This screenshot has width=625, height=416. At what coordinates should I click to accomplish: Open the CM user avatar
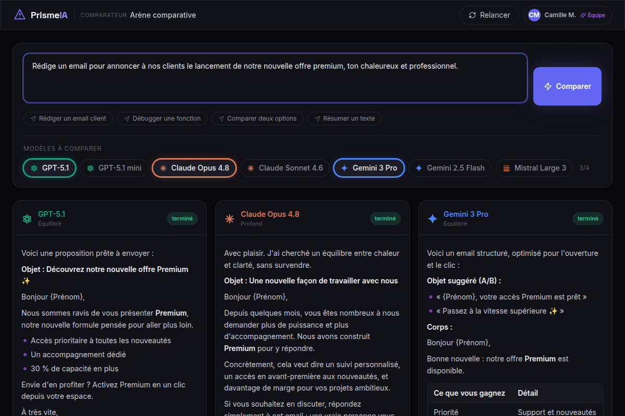pos(534,15)
